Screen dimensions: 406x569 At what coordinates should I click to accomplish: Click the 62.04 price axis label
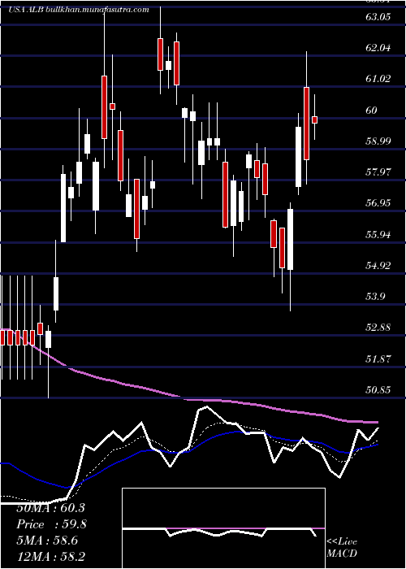(378, 47)
